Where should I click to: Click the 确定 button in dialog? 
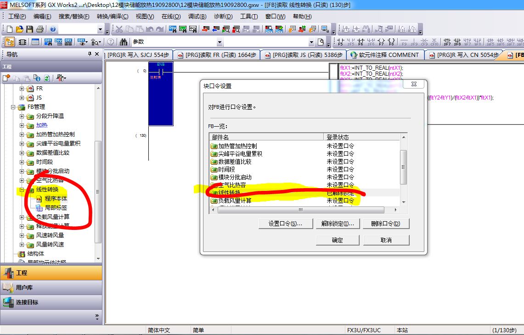pyautogui.click(x=338, y=240)
